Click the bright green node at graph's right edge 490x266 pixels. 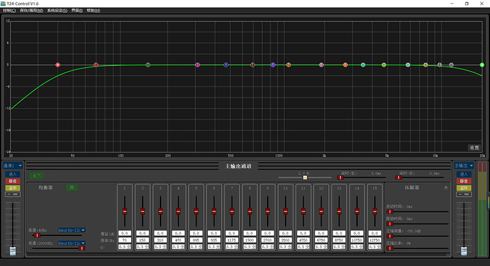click(482, 65)
